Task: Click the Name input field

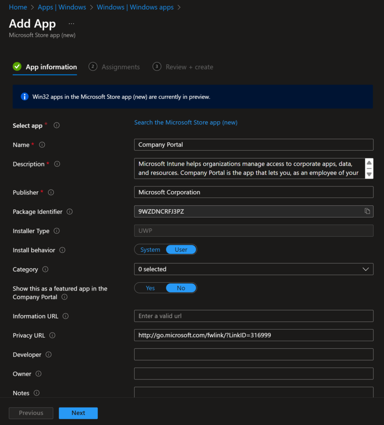Action: (254, 145)
